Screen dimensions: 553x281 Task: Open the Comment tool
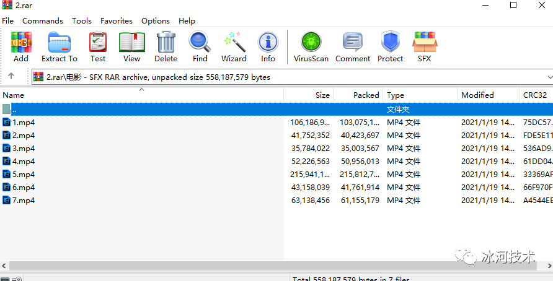(x=353, y=42)
